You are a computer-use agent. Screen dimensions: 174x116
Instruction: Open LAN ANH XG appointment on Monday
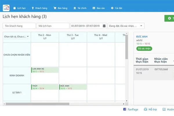click(x=45, y=70)
